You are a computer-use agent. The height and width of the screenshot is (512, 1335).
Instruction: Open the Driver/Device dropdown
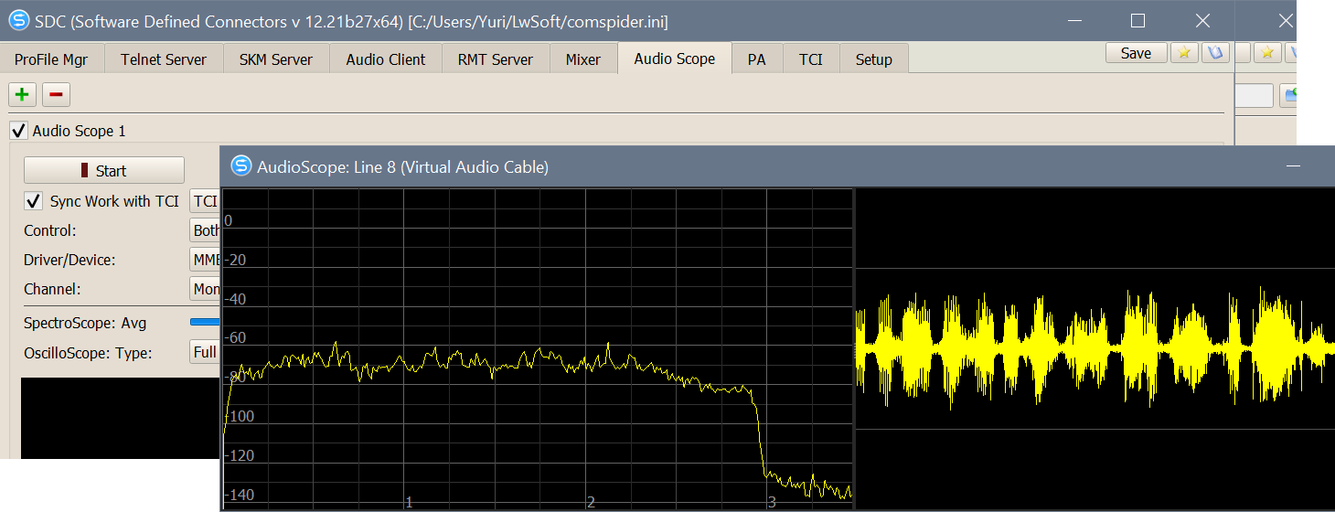pos(205,260)
